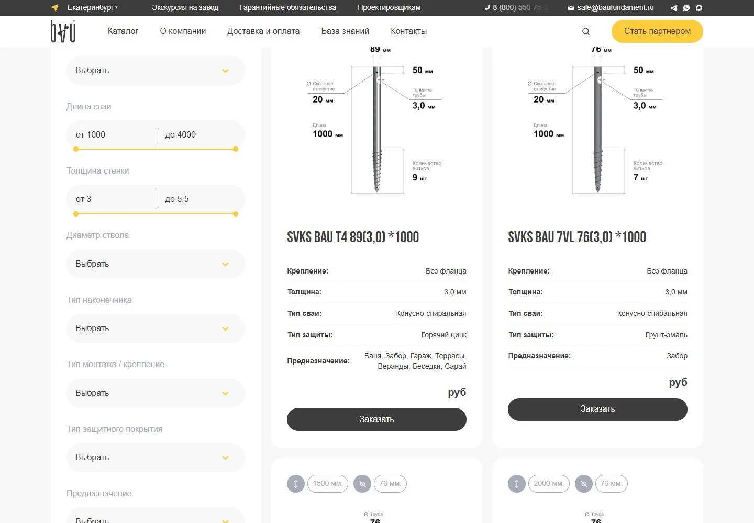Click the envelope email icon

coord(571,8)
